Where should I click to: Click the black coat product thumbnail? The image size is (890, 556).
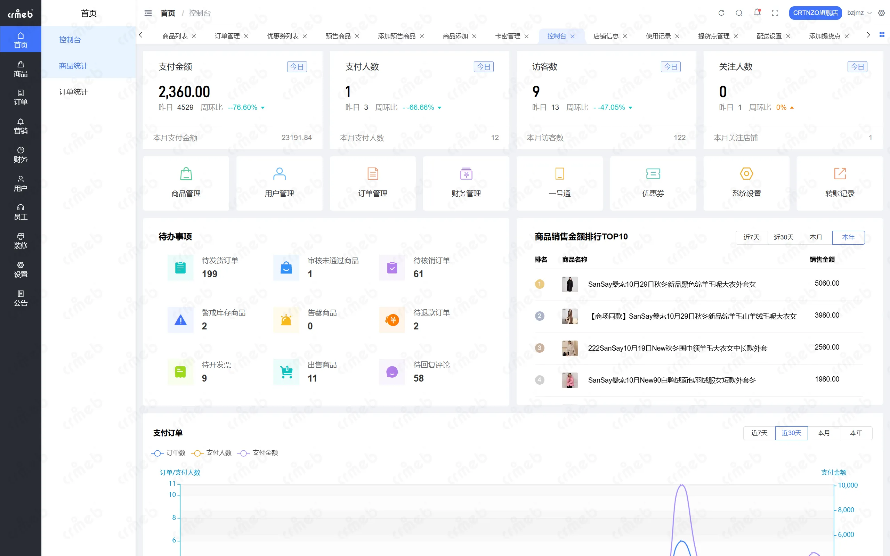coord(570,284)
